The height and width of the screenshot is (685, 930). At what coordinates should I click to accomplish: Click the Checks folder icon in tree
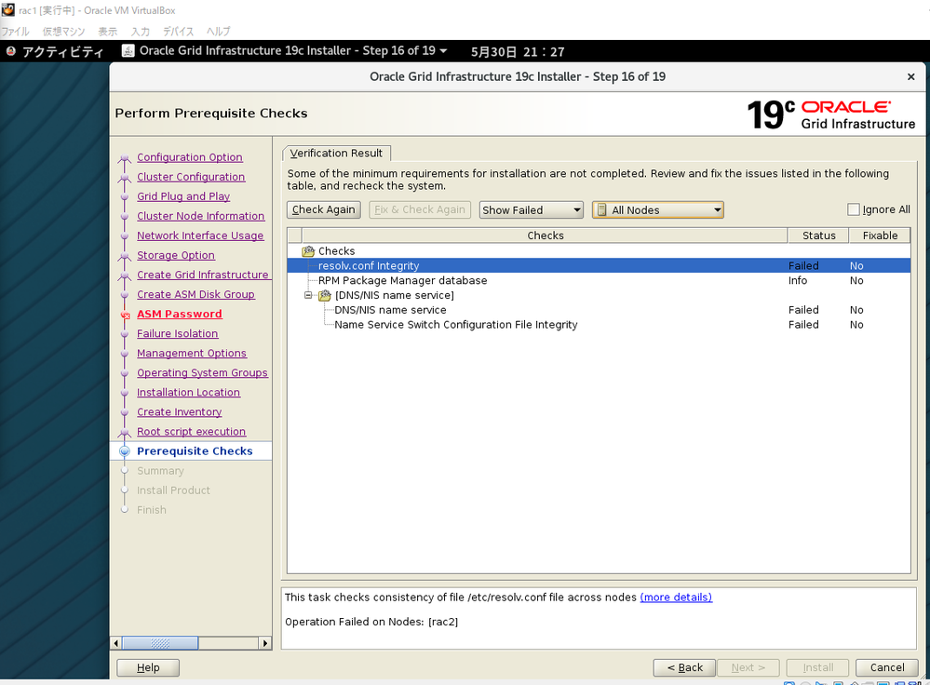pyautogui.click(x=308, y=251)
